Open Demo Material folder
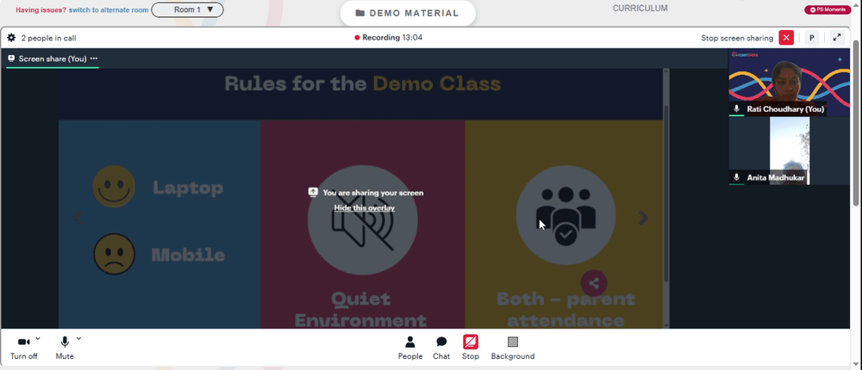 (408, 13)
